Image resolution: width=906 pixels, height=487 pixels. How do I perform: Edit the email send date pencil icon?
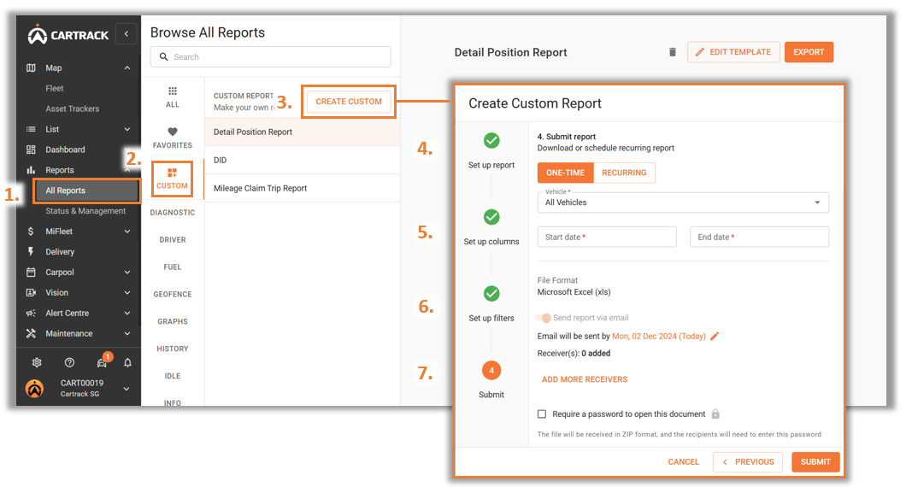click(715, 337)
